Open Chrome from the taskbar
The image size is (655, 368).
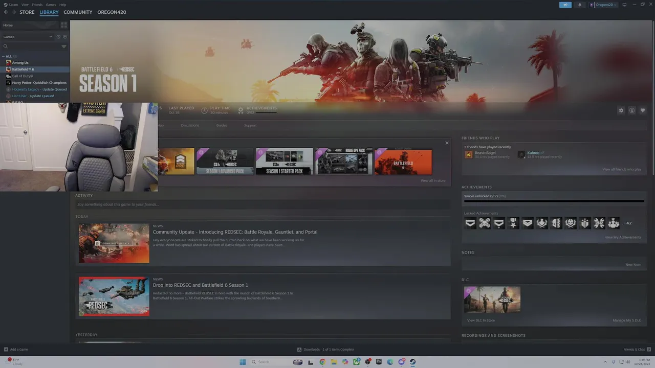pos(322,362)
